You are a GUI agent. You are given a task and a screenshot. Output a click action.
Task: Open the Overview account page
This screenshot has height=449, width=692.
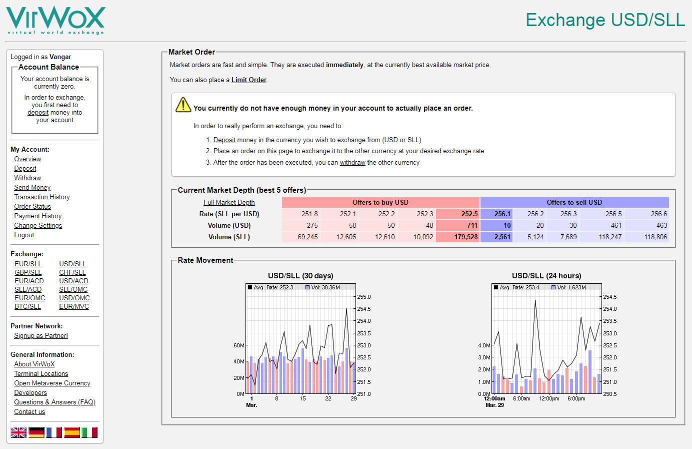[x=27, y=159]
